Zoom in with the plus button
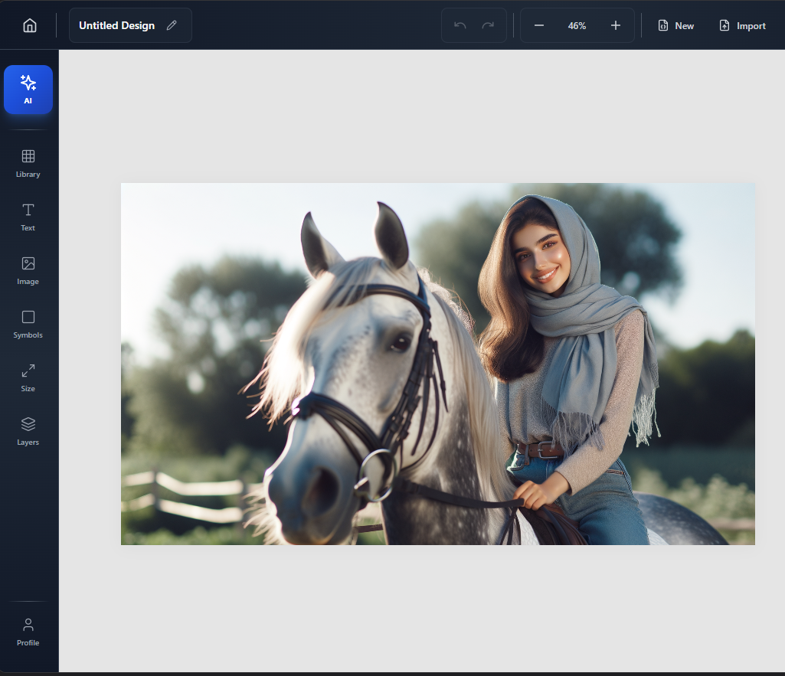Screen dimensions: 785x676 pos(616,25)
